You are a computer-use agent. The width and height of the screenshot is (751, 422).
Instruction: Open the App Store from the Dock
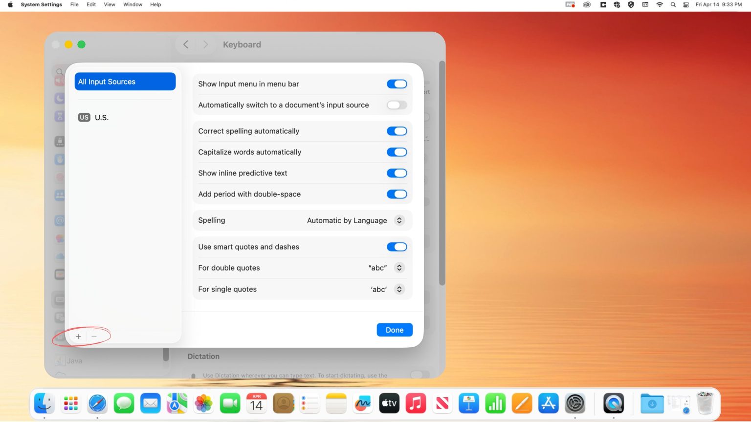(548, 403)
